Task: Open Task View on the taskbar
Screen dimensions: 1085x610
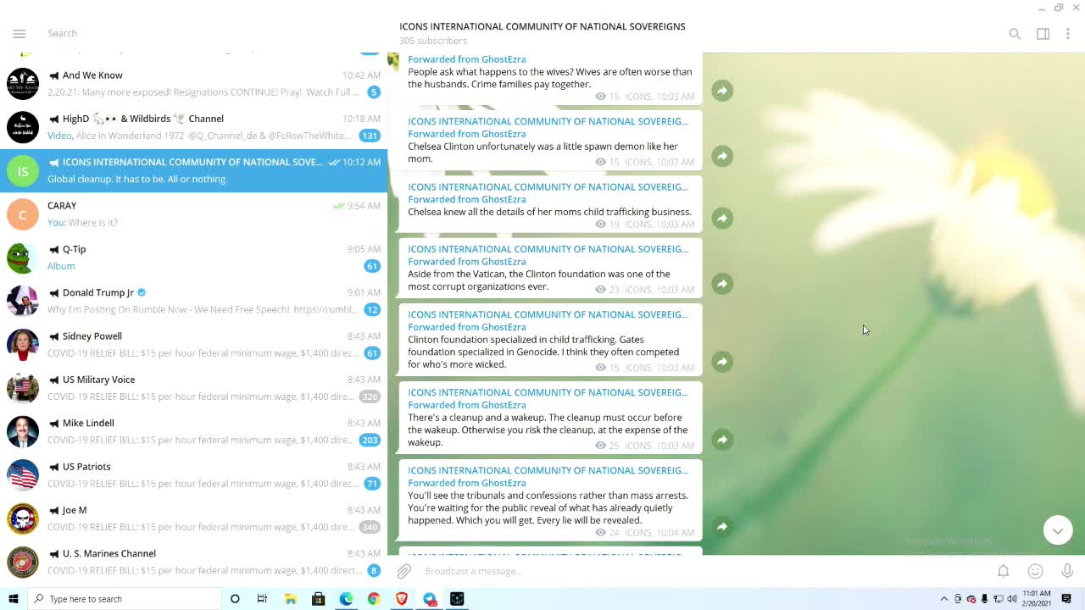Action: (x=262, y=599)
